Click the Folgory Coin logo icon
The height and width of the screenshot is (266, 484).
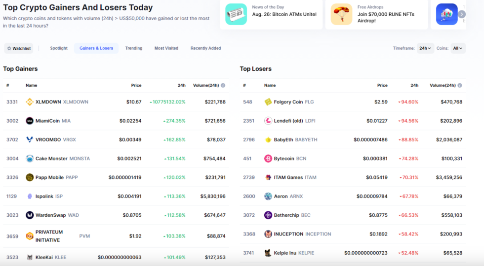click(x=268, y=102)
